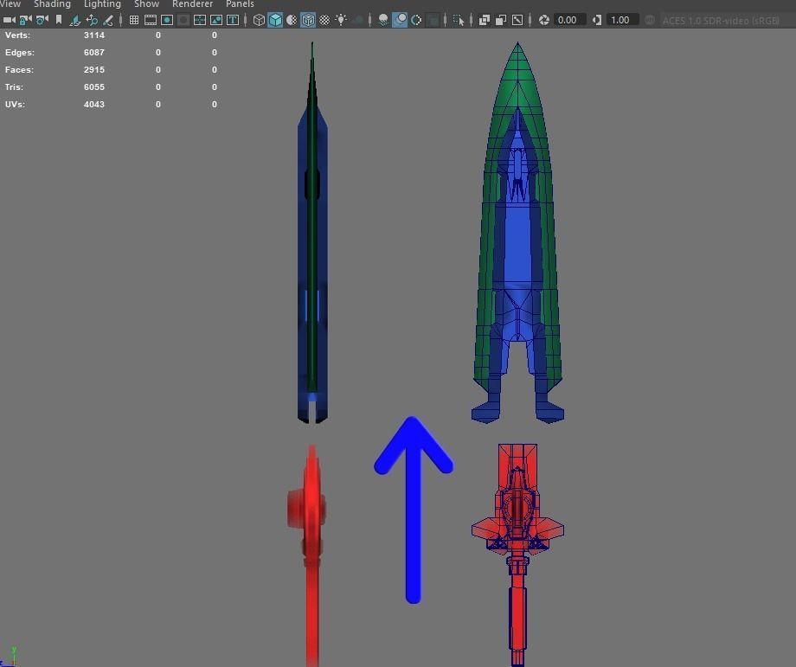Screen dimensions: 796x667
Task: Open the Shading menu
Action: click(x=52, y=4)
